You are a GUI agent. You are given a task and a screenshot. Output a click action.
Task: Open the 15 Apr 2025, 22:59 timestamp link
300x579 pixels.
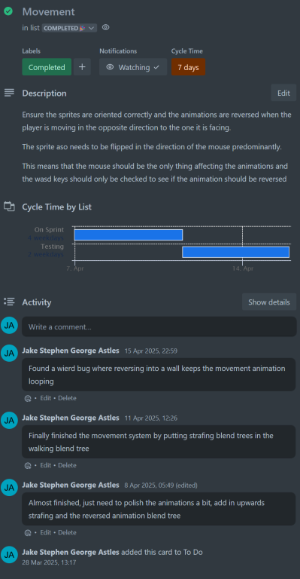pos(151,351)
